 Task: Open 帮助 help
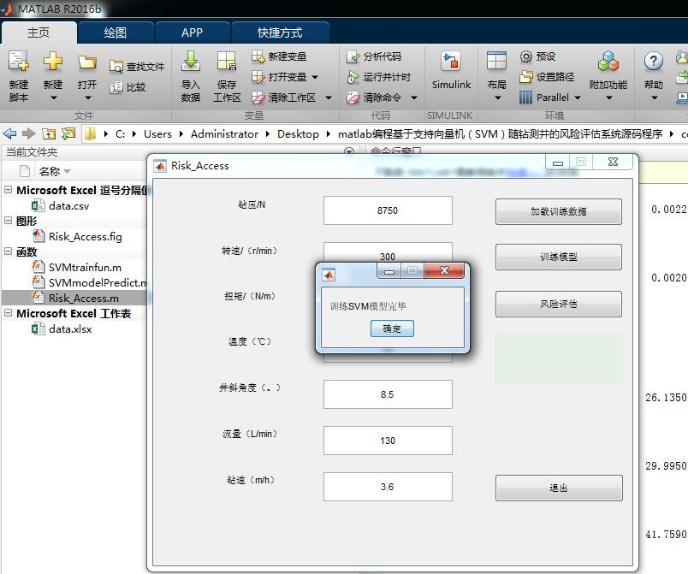pyautogui.click(x=653, y=76)
